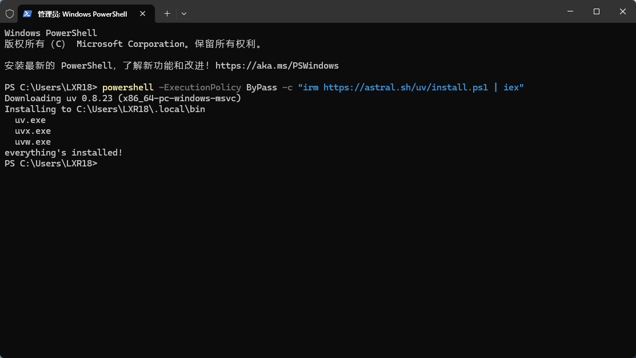This screenshot has width=636, height=358.
Task: Click the astral.sh install.ps1 URL
Action: pyautogui.click(x=405, y=87)
